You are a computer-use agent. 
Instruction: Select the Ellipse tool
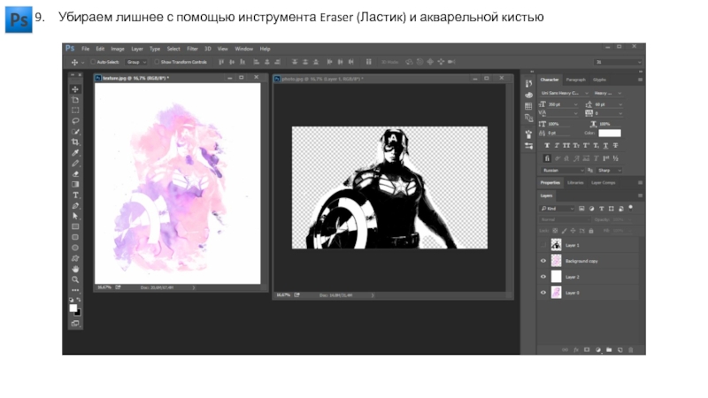coord(75,248)
